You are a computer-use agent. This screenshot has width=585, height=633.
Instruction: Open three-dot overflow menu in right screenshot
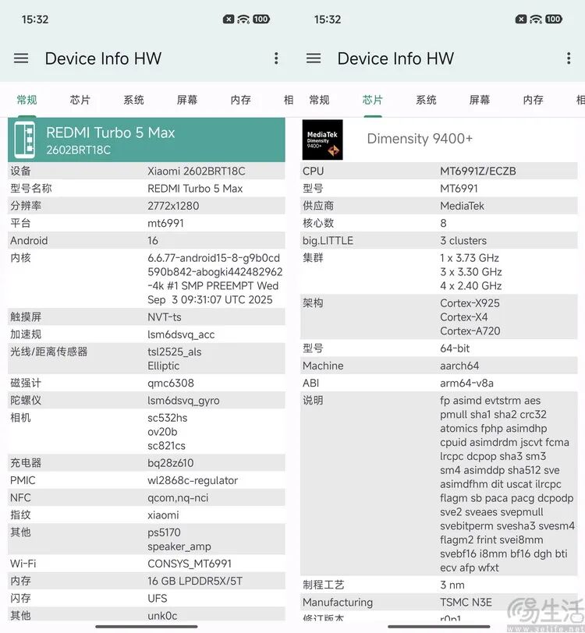569,58
